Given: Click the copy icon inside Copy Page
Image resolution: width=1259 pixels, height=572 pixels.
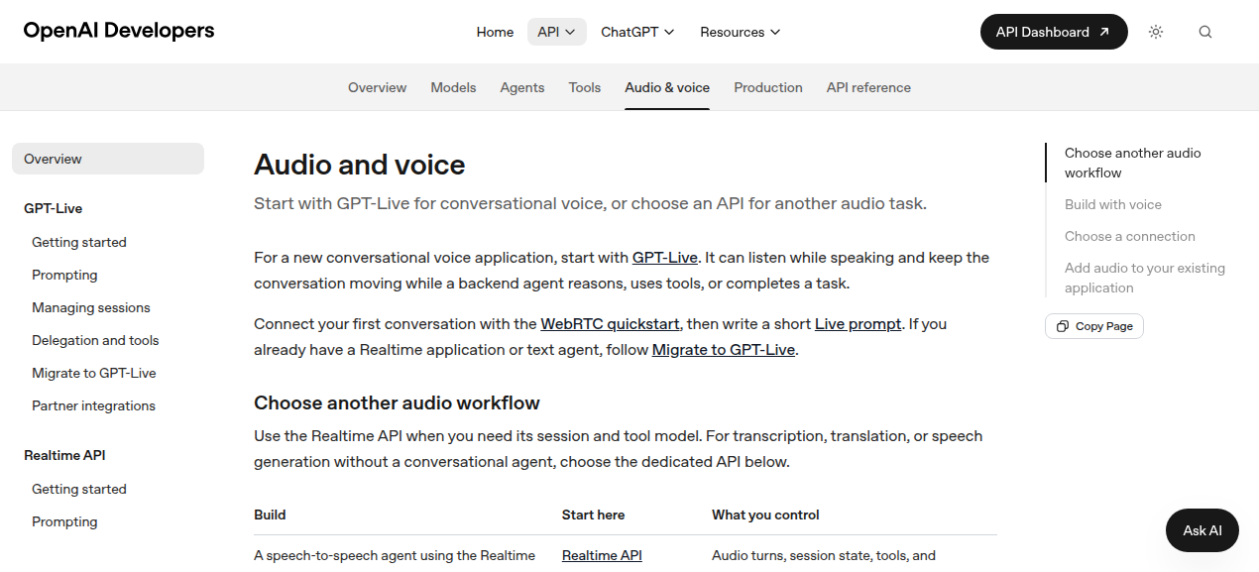Looking at the screenshot, I should click(x=1063, y=326).
